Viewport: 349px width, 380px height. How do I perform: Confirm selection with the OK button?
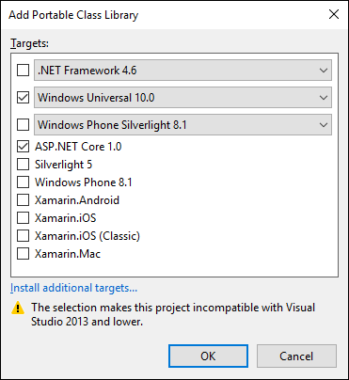pyautogui.click(x=208, y=356)
